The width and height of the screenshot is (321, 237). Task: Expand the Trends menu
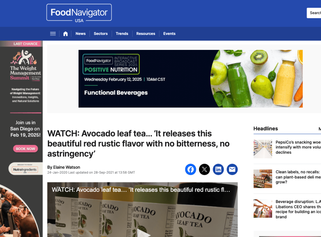tap(122, 34)
